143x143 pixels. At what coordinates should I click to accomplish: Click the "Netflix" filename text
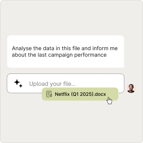[62, 94]
